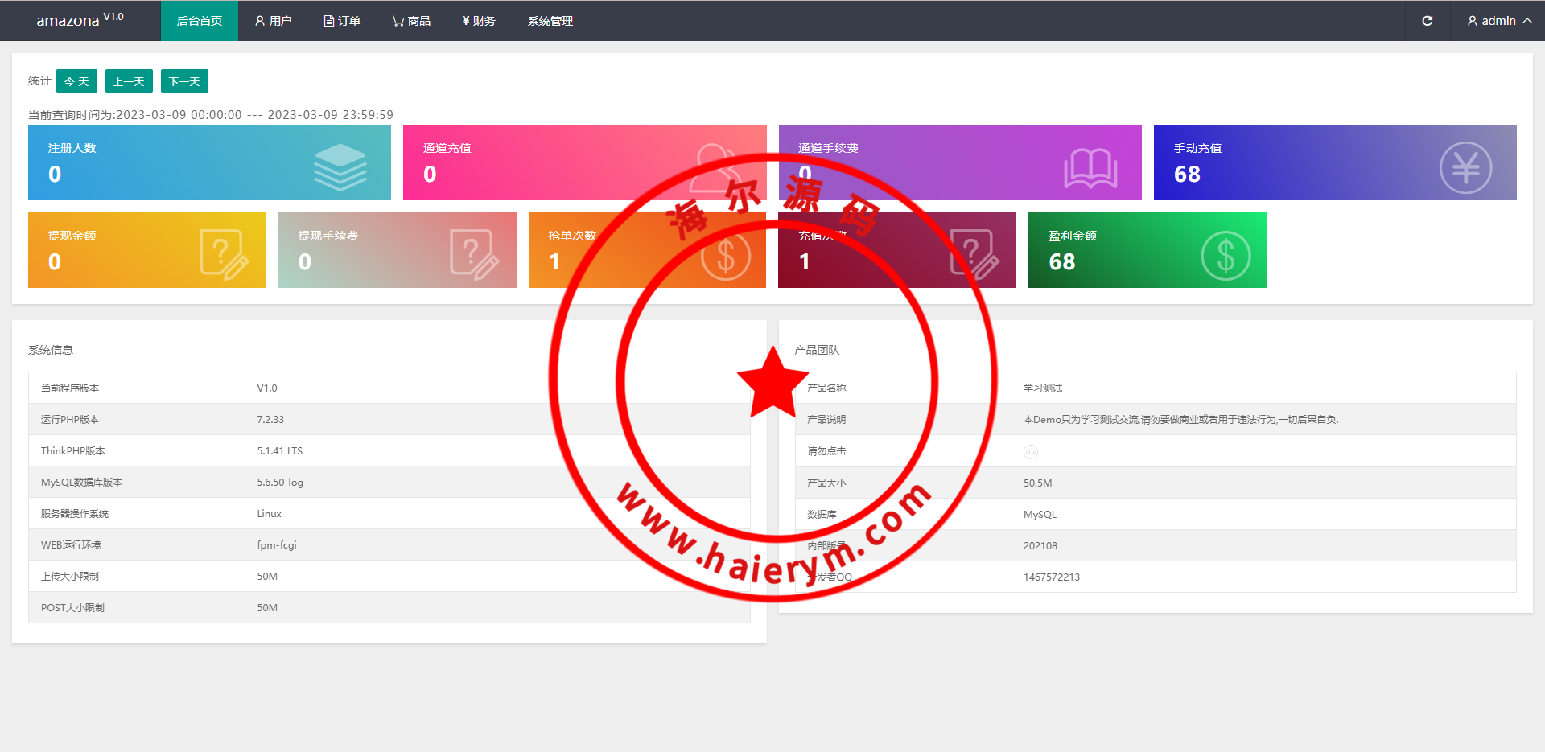
Task: Click the edit note icon in 提现手续费 card
Action: coord(474,254)
